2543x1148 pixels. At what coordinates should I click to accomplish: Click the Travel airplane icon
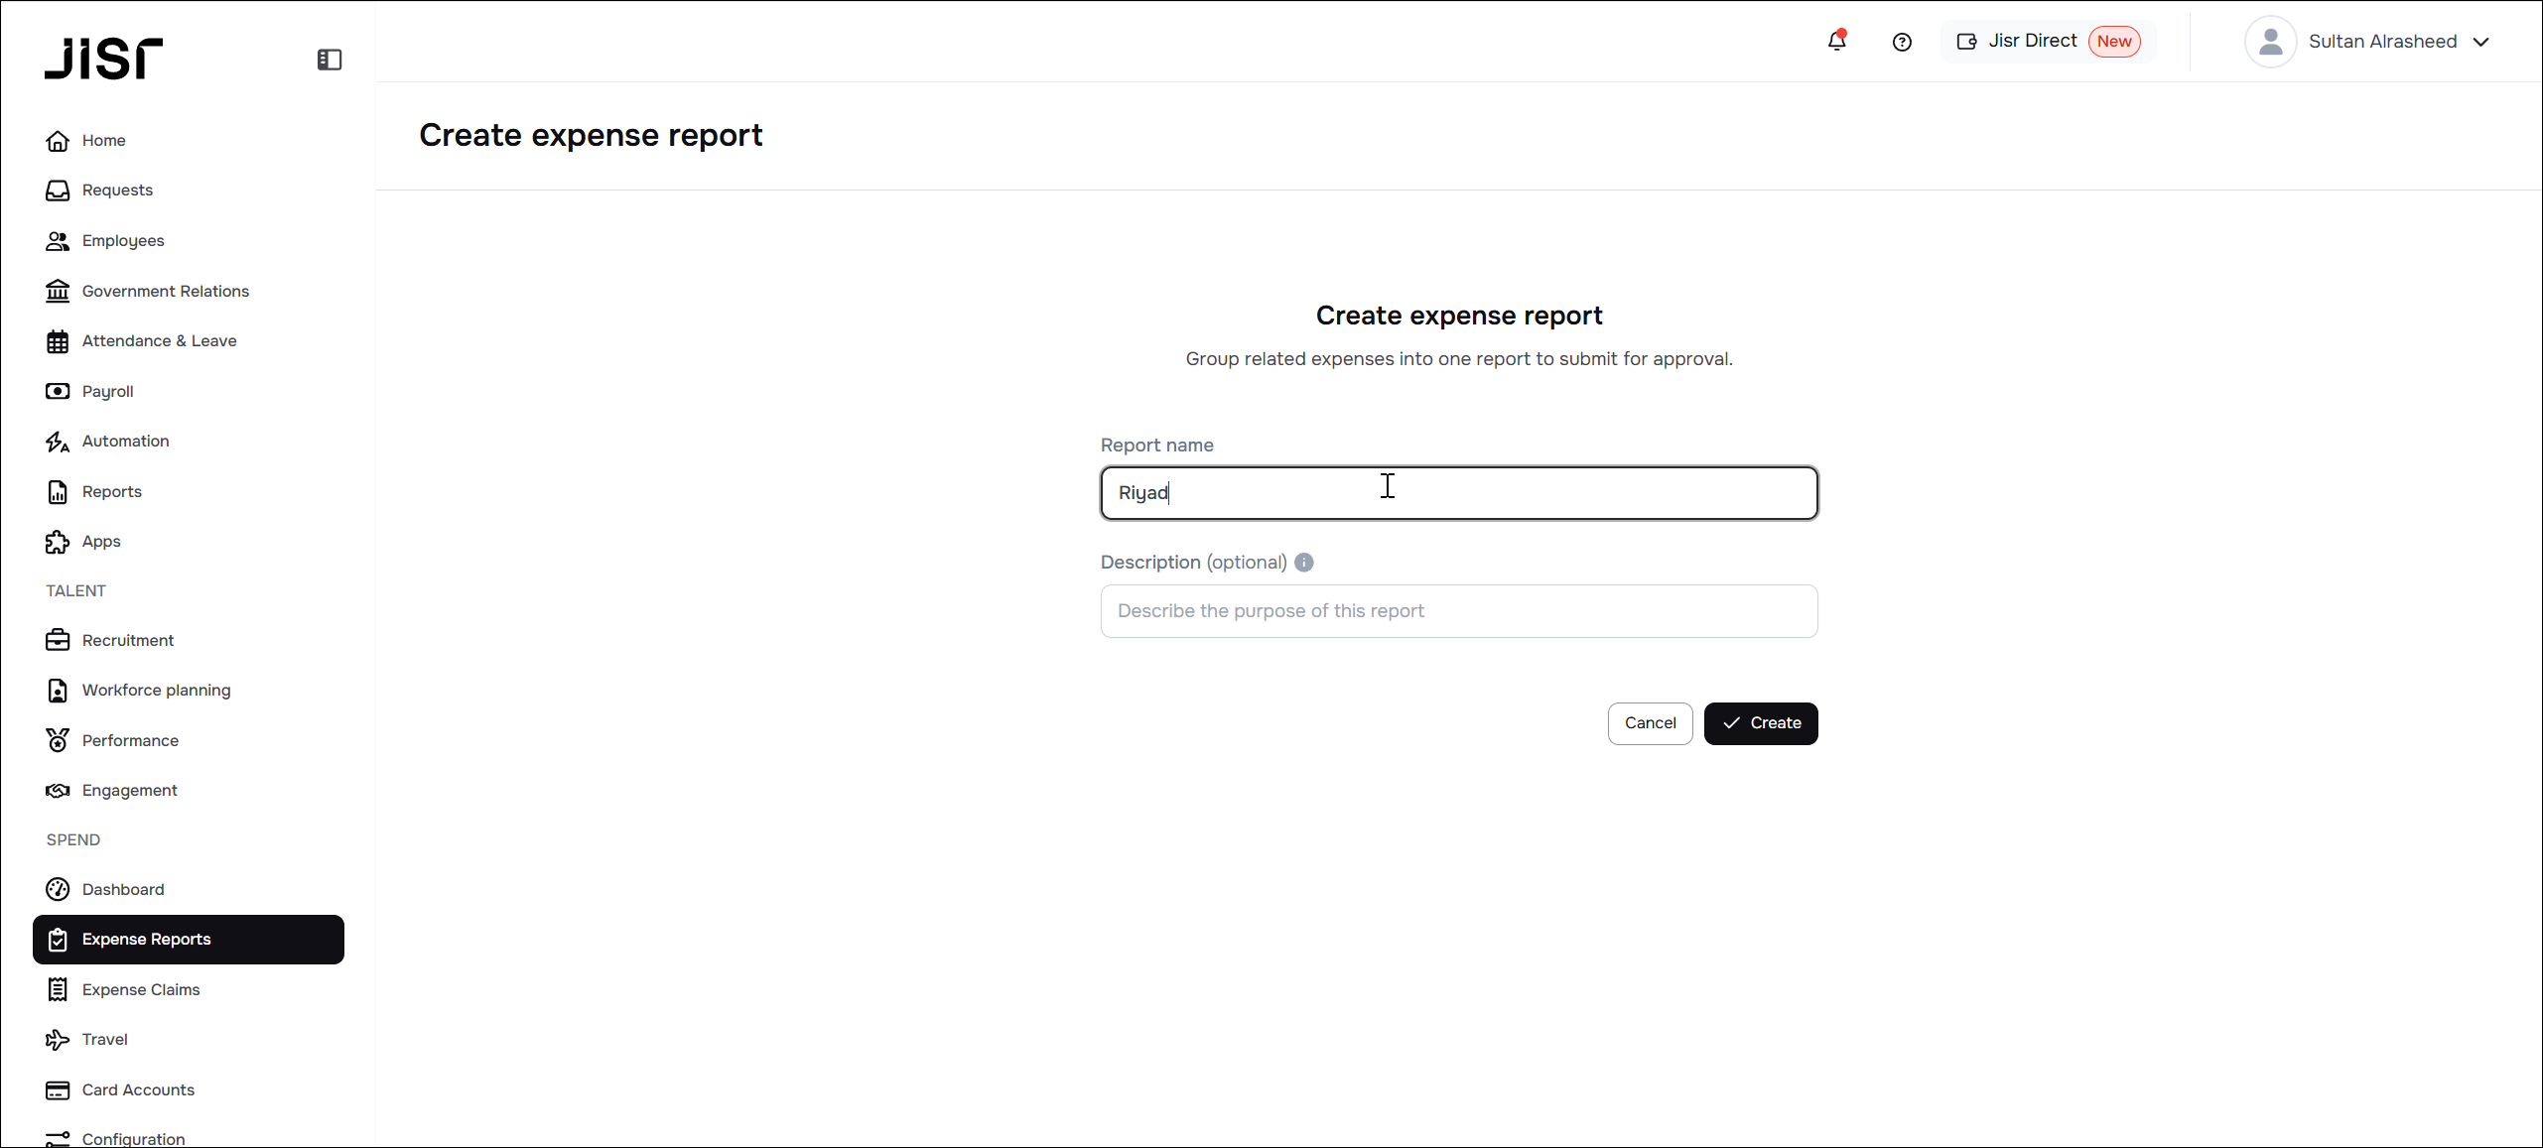(58, 1040)
